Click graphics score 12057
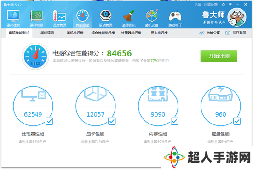Image resolution: width=253 pixels, height=169 pixels. (x=95, y=114)
